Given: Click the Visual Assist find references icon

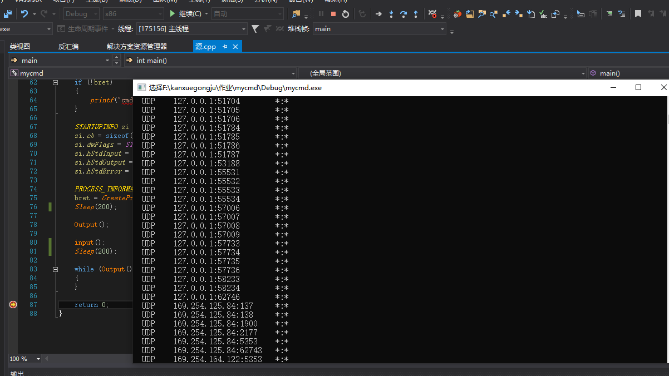Looking at the screenshot, I should pyautogui.click(x=494, y=13).
